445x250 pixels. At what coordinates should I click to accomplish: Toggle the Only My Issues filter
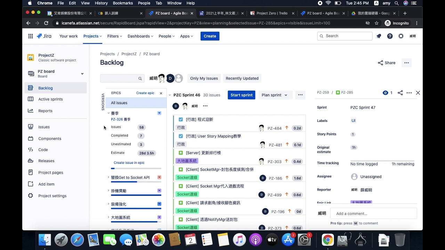[x=204, y=78]
